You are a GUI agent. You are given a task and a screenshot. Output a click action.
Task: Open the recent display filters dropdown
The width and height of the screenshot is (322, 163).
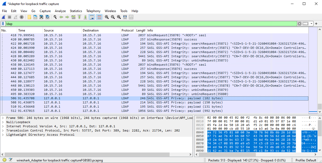coord(311,24)
